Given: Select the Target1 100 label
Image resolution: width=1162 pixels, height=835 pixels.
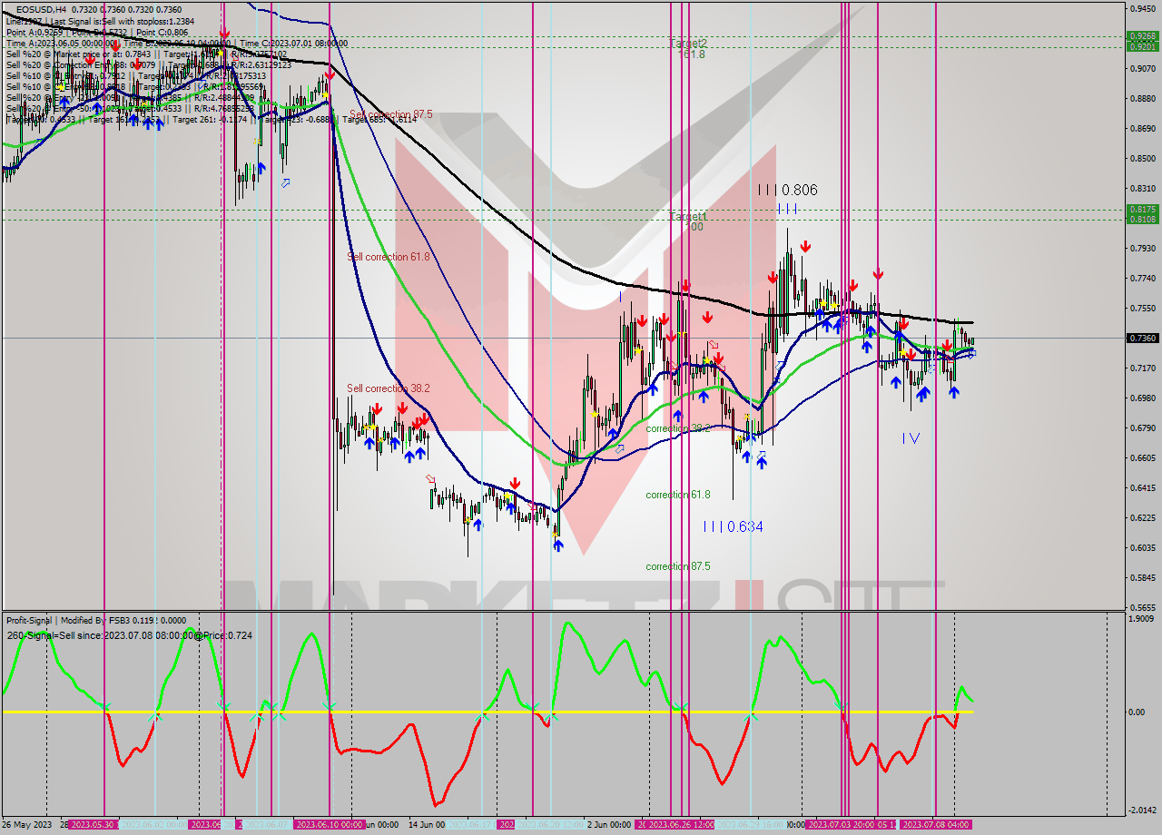Looking at the screenshot, I should [687, 221].
